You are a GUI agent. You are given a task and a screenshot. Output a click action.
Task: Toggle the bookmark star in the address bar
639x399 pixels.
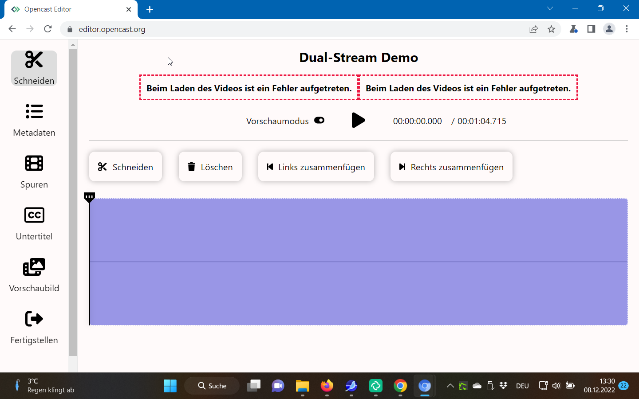pyautogui.click(x=552, y=29)
